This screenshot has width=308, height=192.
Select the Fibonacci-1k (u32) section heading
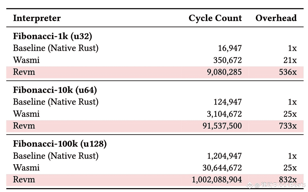coord(53,36)
